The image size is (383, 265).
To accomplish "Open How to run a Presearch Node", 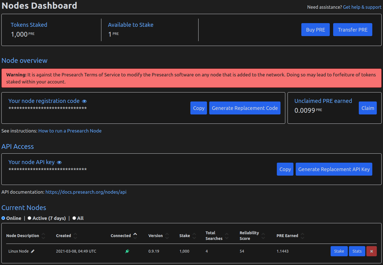I will pyautogui.click(x=70, y=131).
